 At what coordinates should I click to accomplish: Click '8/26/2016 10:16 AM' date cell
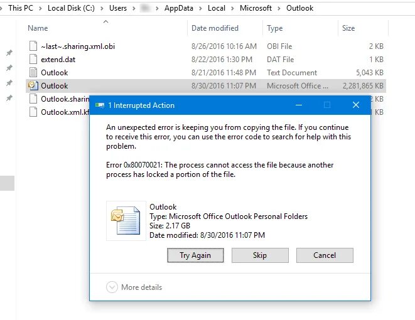click(224, 46)
